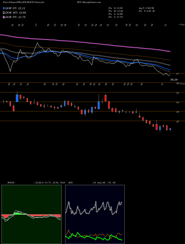Click the price axis label 12

pyautogui.click(x=177, y=122)
